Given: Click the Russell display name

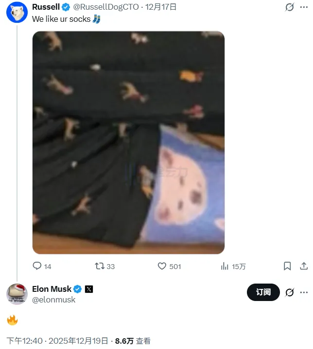Looking at the screenshot, I should tap(46, 7).
